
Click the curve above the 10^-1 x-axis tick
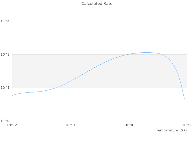[70, 81]
